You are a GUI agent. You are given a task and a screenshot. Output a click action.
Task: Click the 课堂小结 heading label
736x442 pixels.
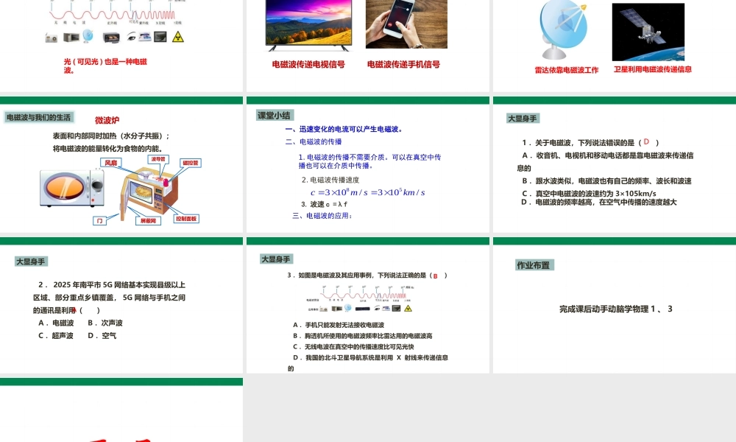tap(274, 116)
